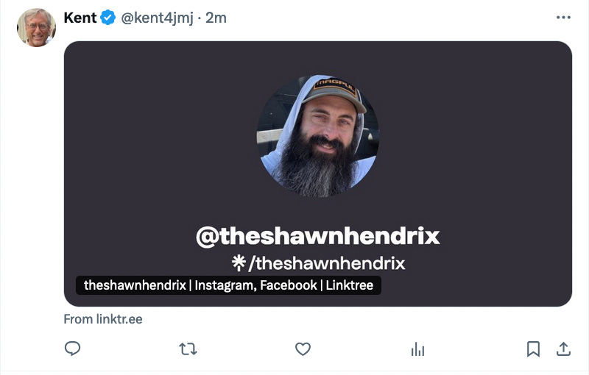
Task: Click the display name Kent
Action: click(x=80, y=18)
